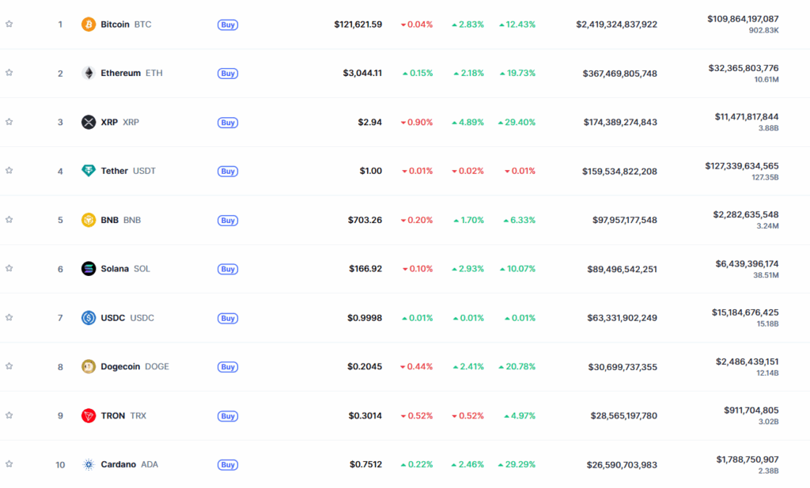Click Tether market cap $159,534,822,208

[620, 171]
